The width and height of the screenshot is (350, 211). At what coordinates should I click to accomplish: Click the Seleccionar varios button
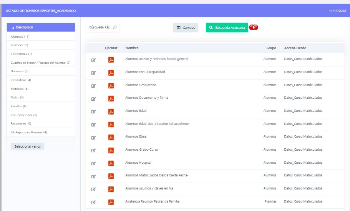pos(28,146)
